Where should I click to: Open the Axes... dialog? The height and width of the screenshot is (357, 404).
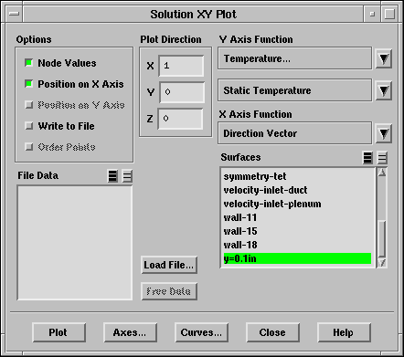point(130,332)
